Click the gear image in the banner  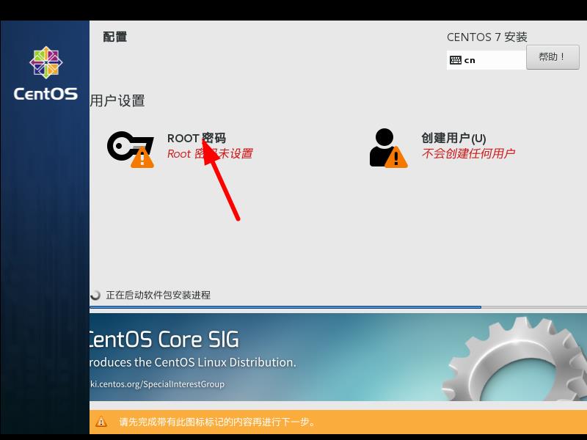click(515, 359)
